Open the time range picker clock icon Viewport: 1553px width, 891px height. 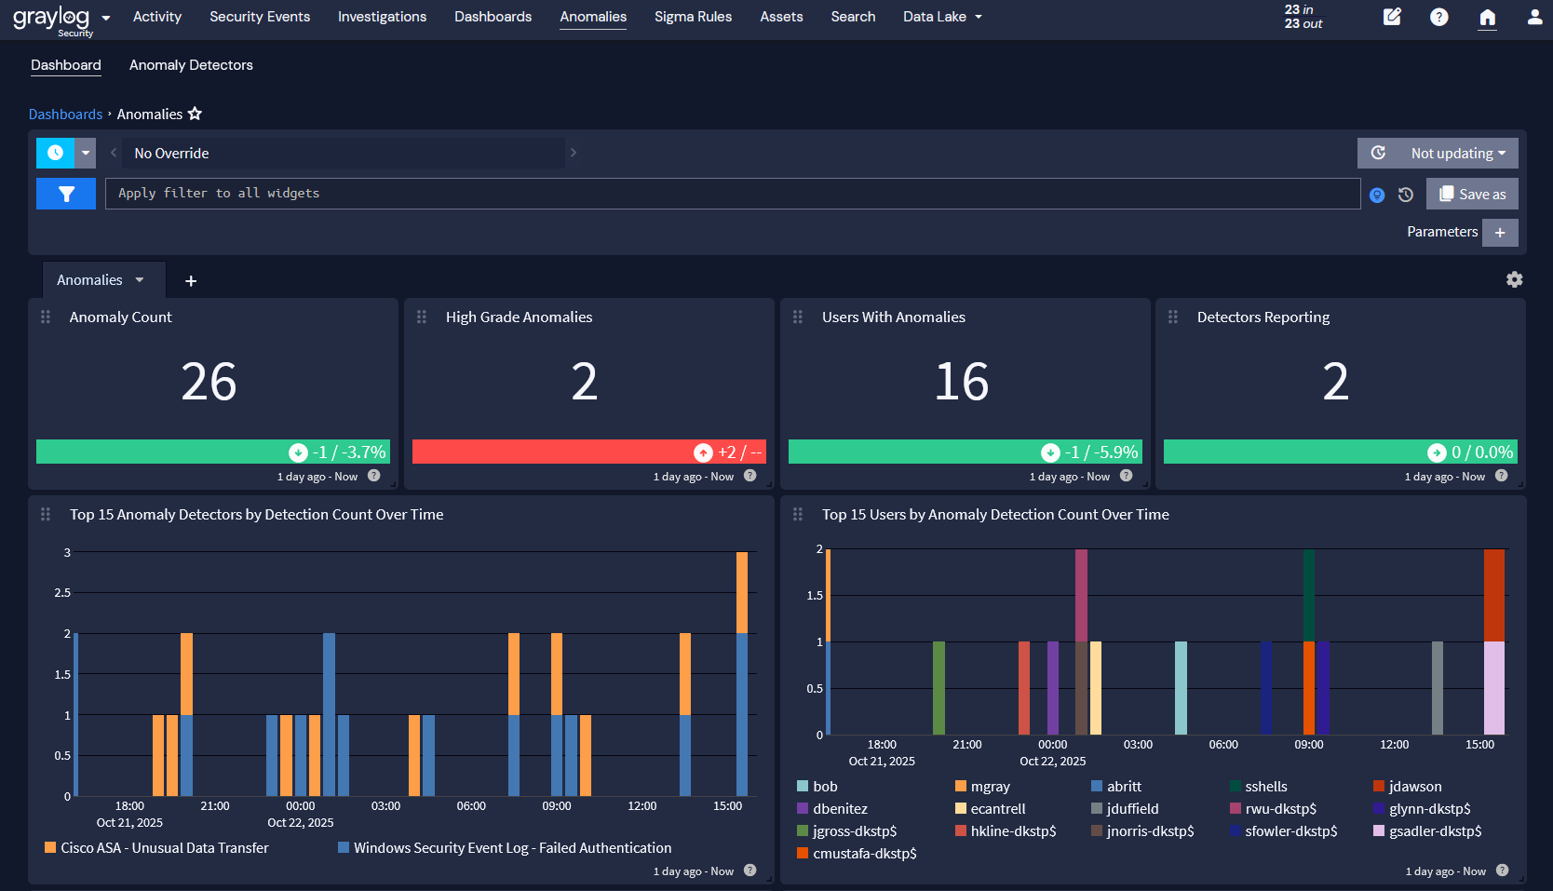[56, 153]
